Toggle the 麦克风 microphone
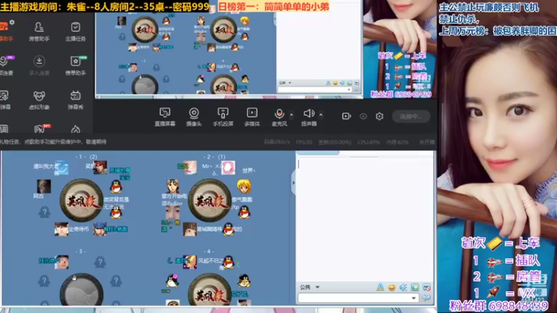 [279, 117]
